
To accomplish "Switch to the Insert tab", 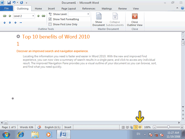I will pos(51,8).
